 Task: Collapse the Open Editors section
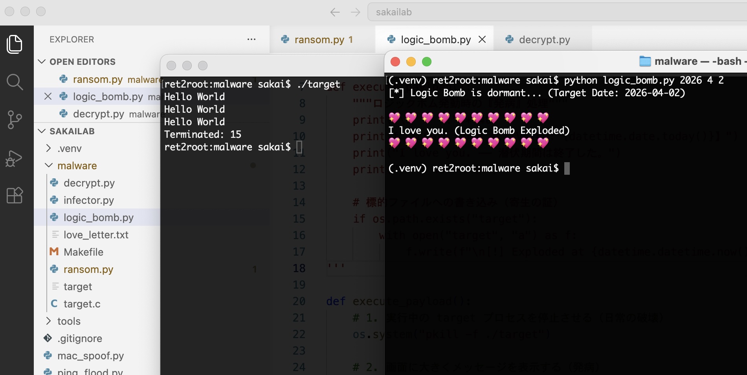[x=42, y=62]
